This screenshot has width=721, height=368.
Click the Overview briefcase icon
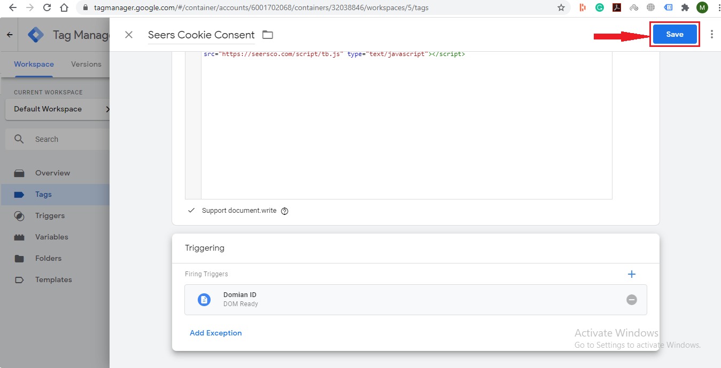click(19, 173)
